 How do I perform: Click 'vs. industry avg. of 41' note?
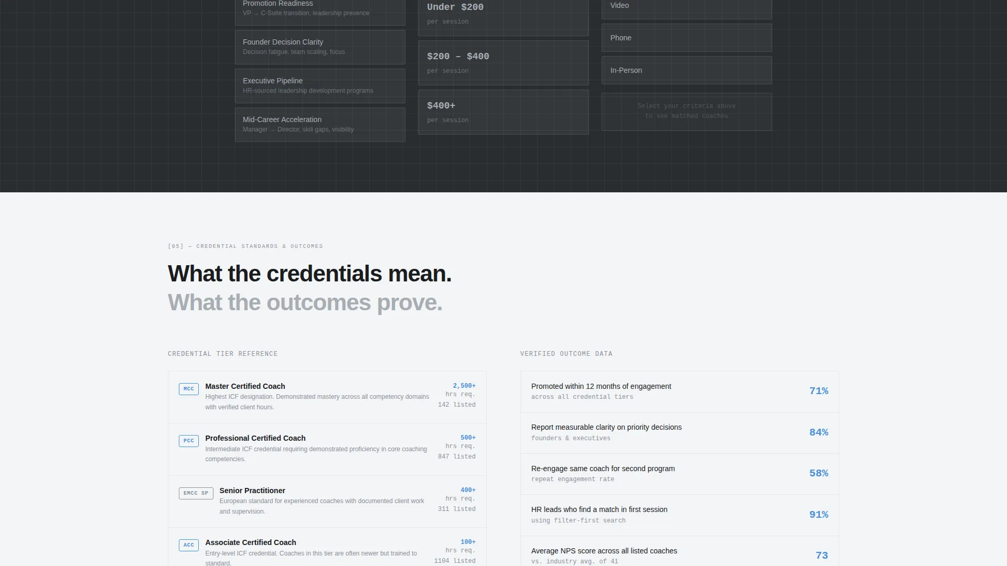574,561
